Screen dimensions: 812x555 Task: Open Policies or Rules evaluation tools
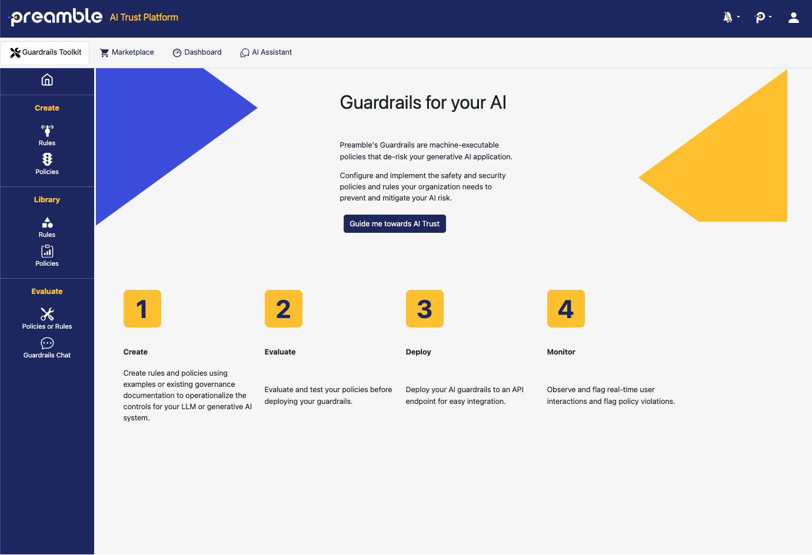point(47,318)
